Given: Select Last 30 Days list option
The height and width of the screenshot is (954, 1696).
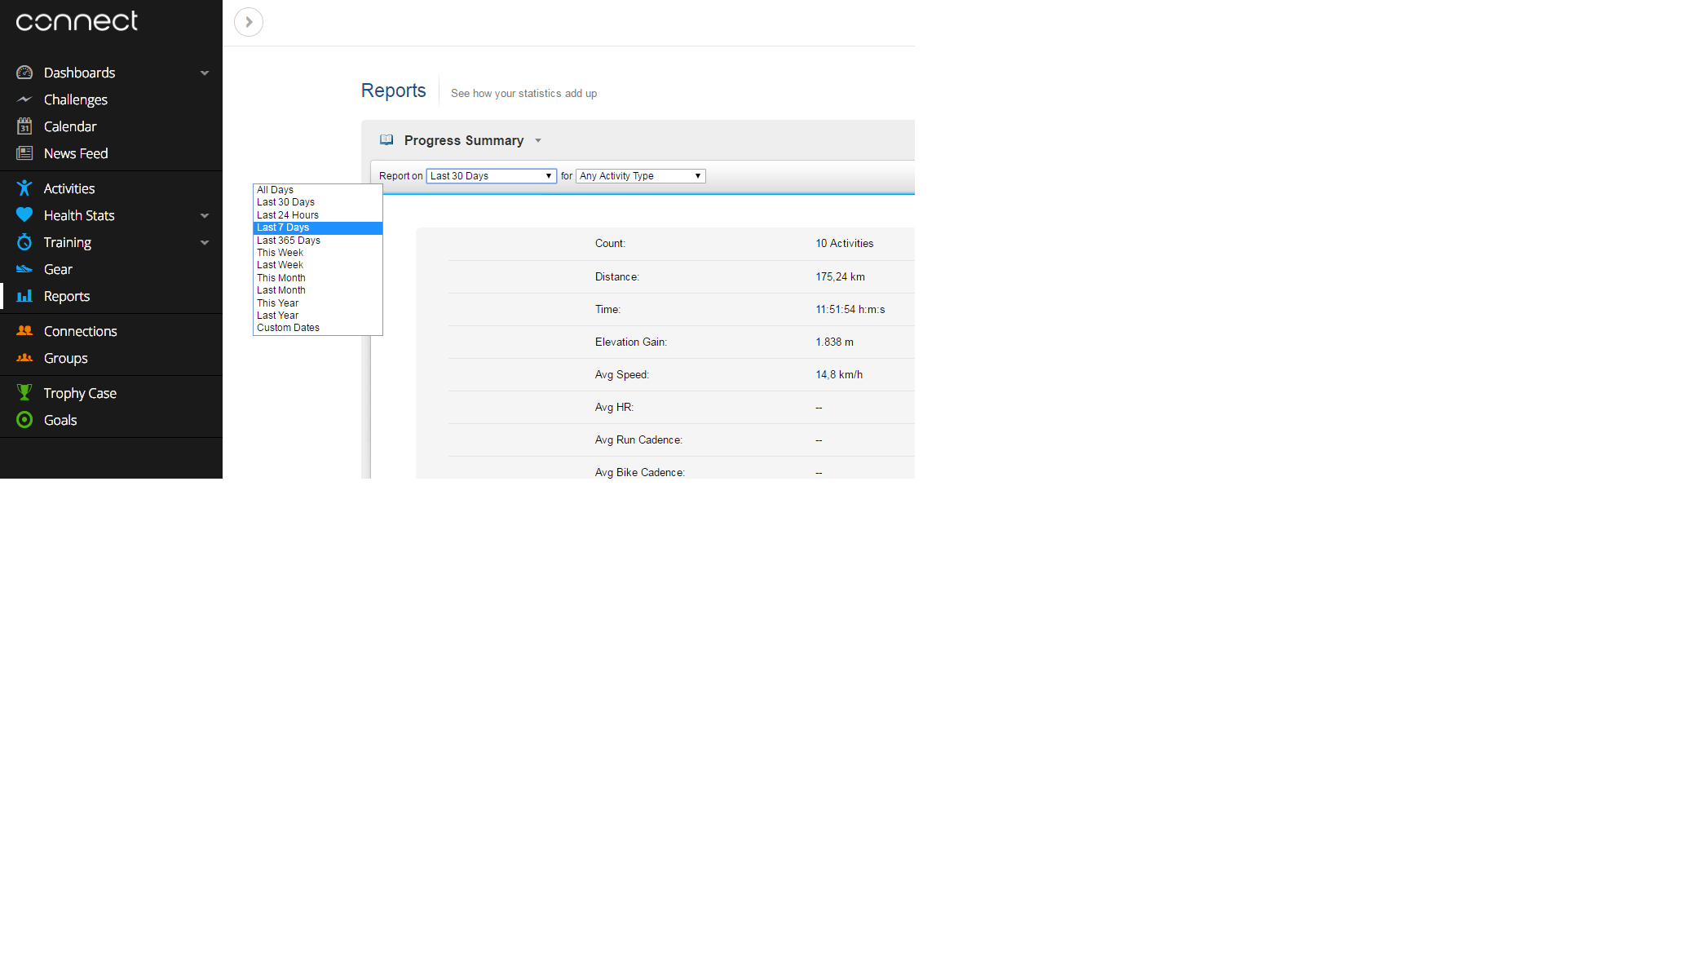Looking at the screenshot, I should pos(318,202).
